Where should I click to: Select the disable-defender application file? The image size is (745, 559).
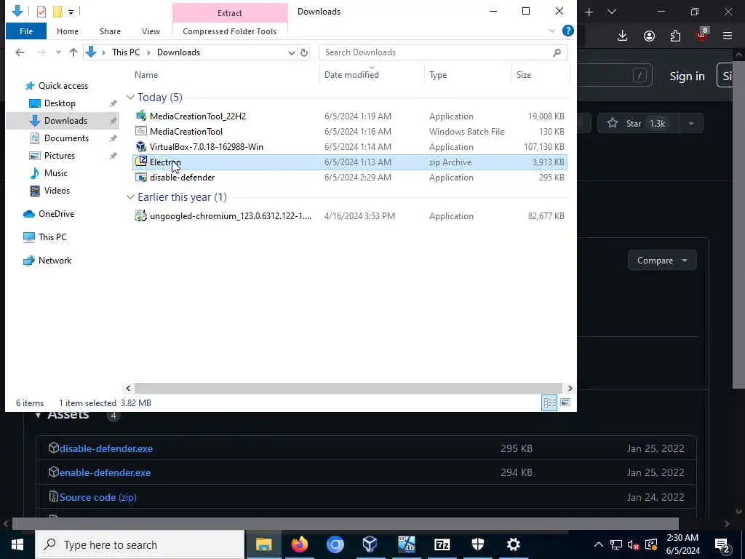coord(350,178)
